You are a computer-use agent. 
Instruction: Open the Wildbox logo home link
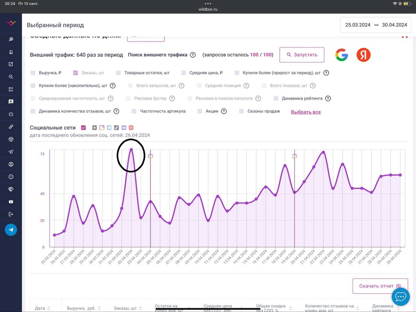[11, 23]
